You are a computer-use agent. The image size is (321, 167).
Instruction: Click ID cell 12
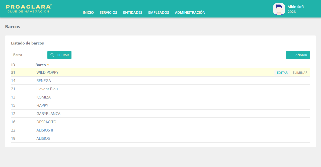13,114
